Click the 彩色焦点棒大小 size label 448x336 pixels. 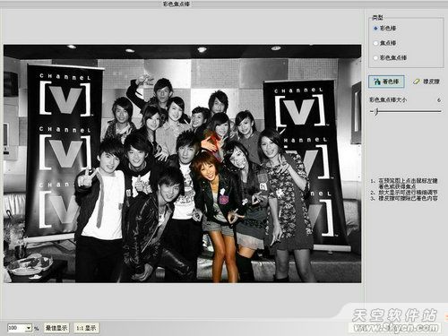388,99
